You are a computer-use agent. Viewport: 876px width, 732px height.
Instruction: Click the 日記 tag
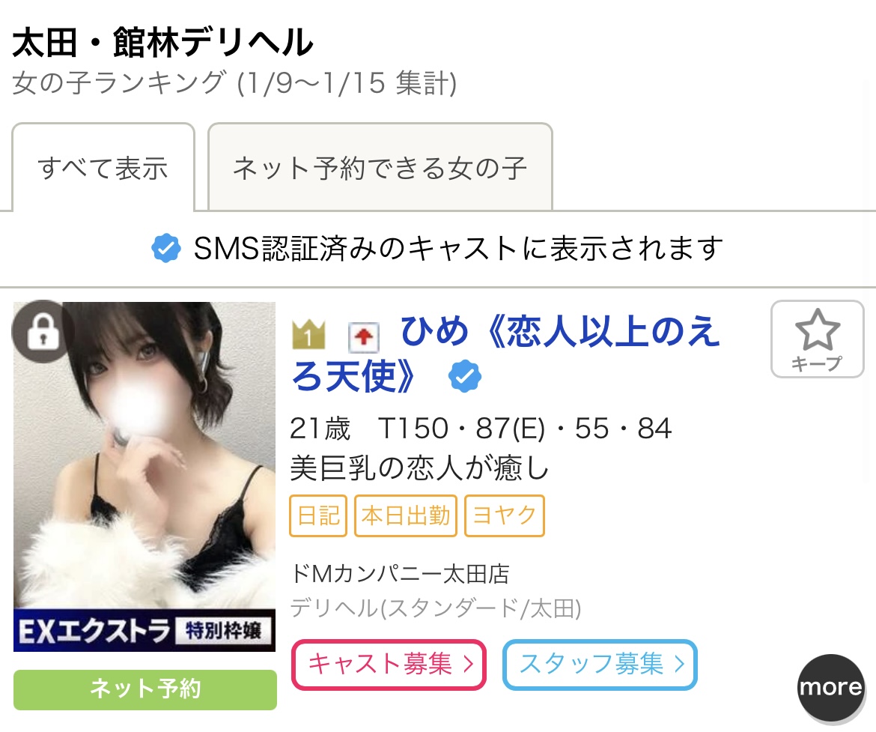[x=318, y=515]
